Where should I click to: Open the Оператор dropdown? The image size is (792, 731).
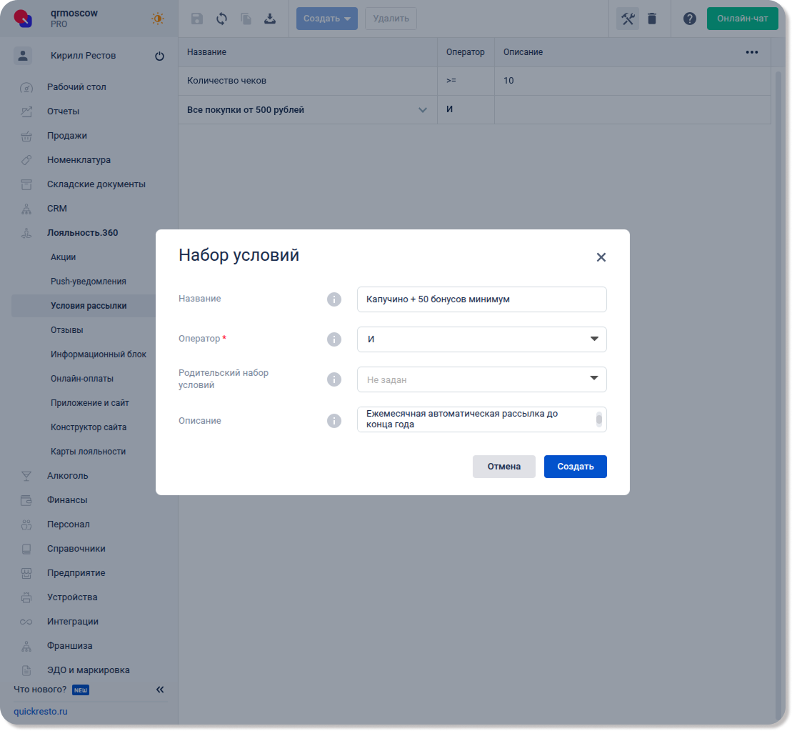coord(481,339)
